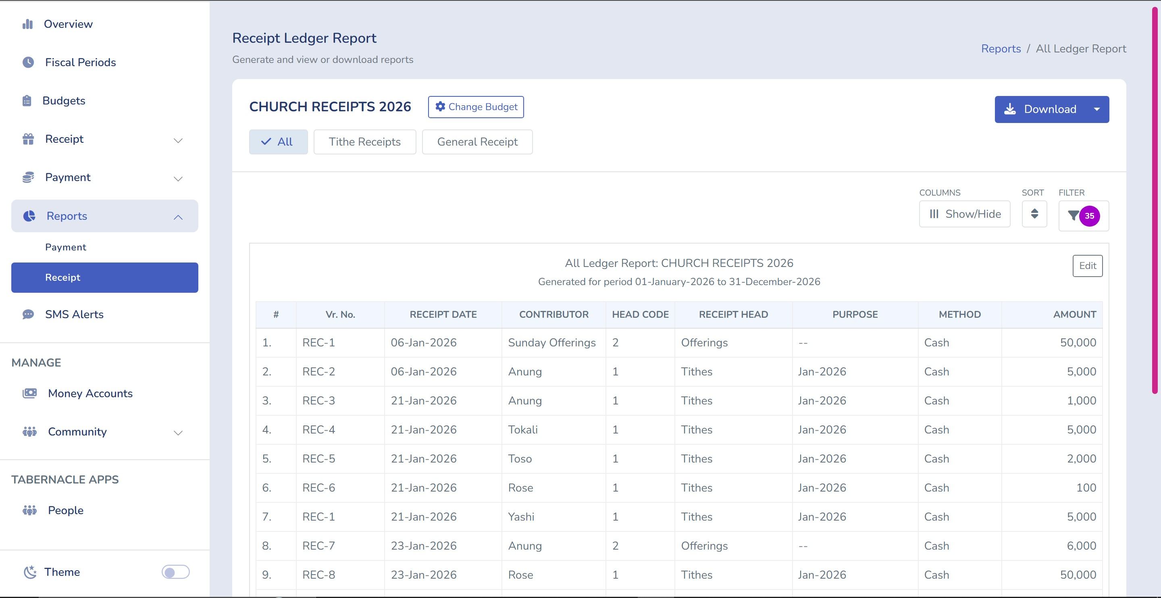The image size is (1161, 598).
Task: Open Money Accounts in sidebar
Action: (x=90, y=393)
